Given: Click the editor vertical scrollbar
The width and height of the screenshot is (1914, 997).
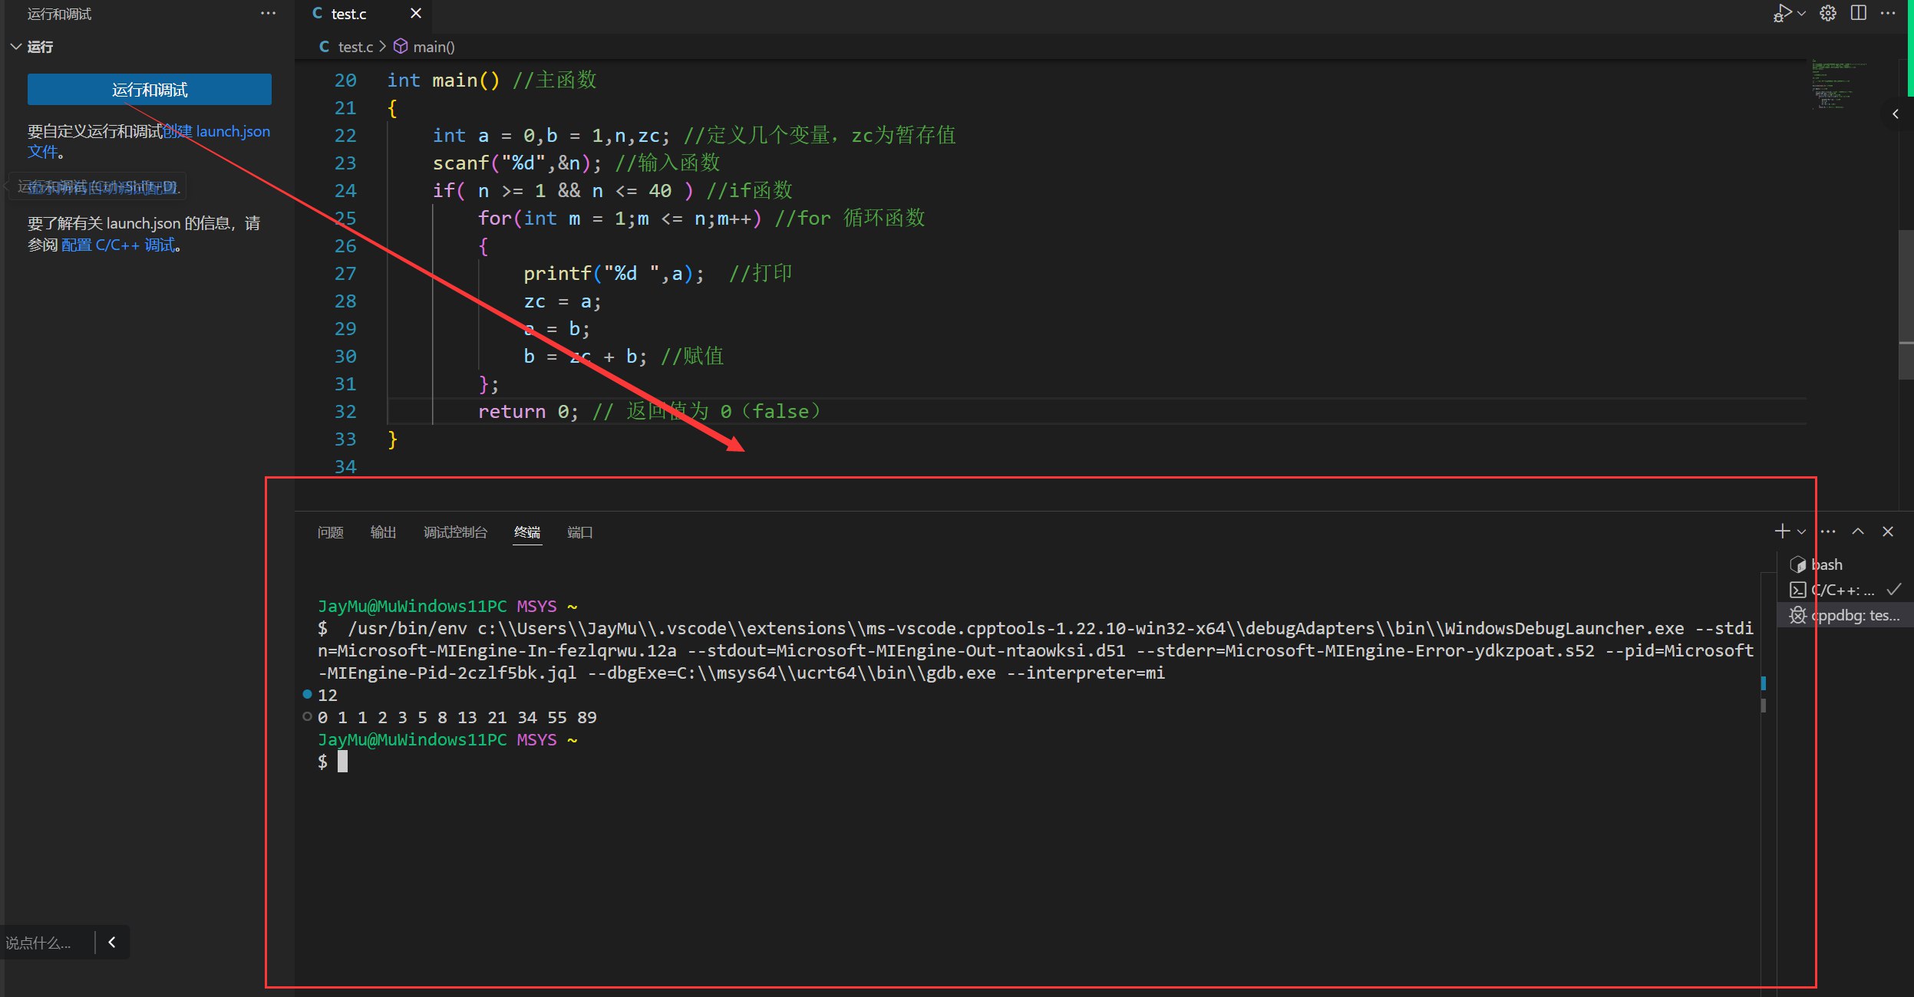Looking at the screenshot, I should pos(1906,305).
